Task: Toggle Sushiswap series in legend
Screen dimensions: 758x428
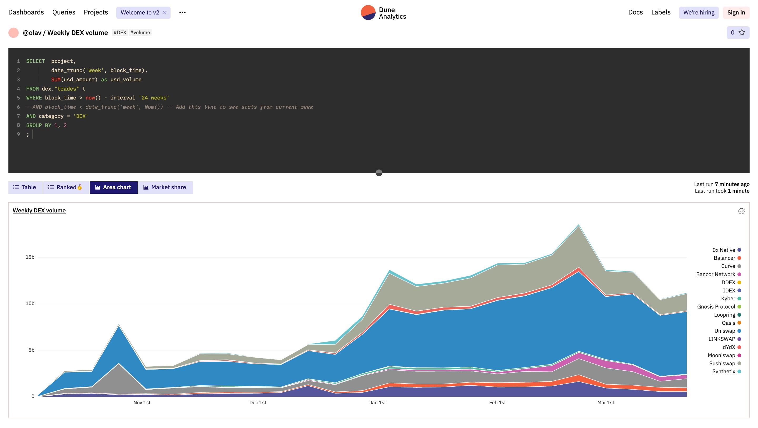Action: (725, 364)
